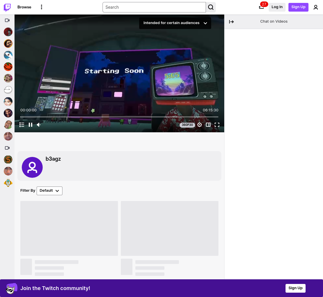This screenshot has width=323, height=297.
Task: Change the 360P30 video quality
Action: [187, 125]
